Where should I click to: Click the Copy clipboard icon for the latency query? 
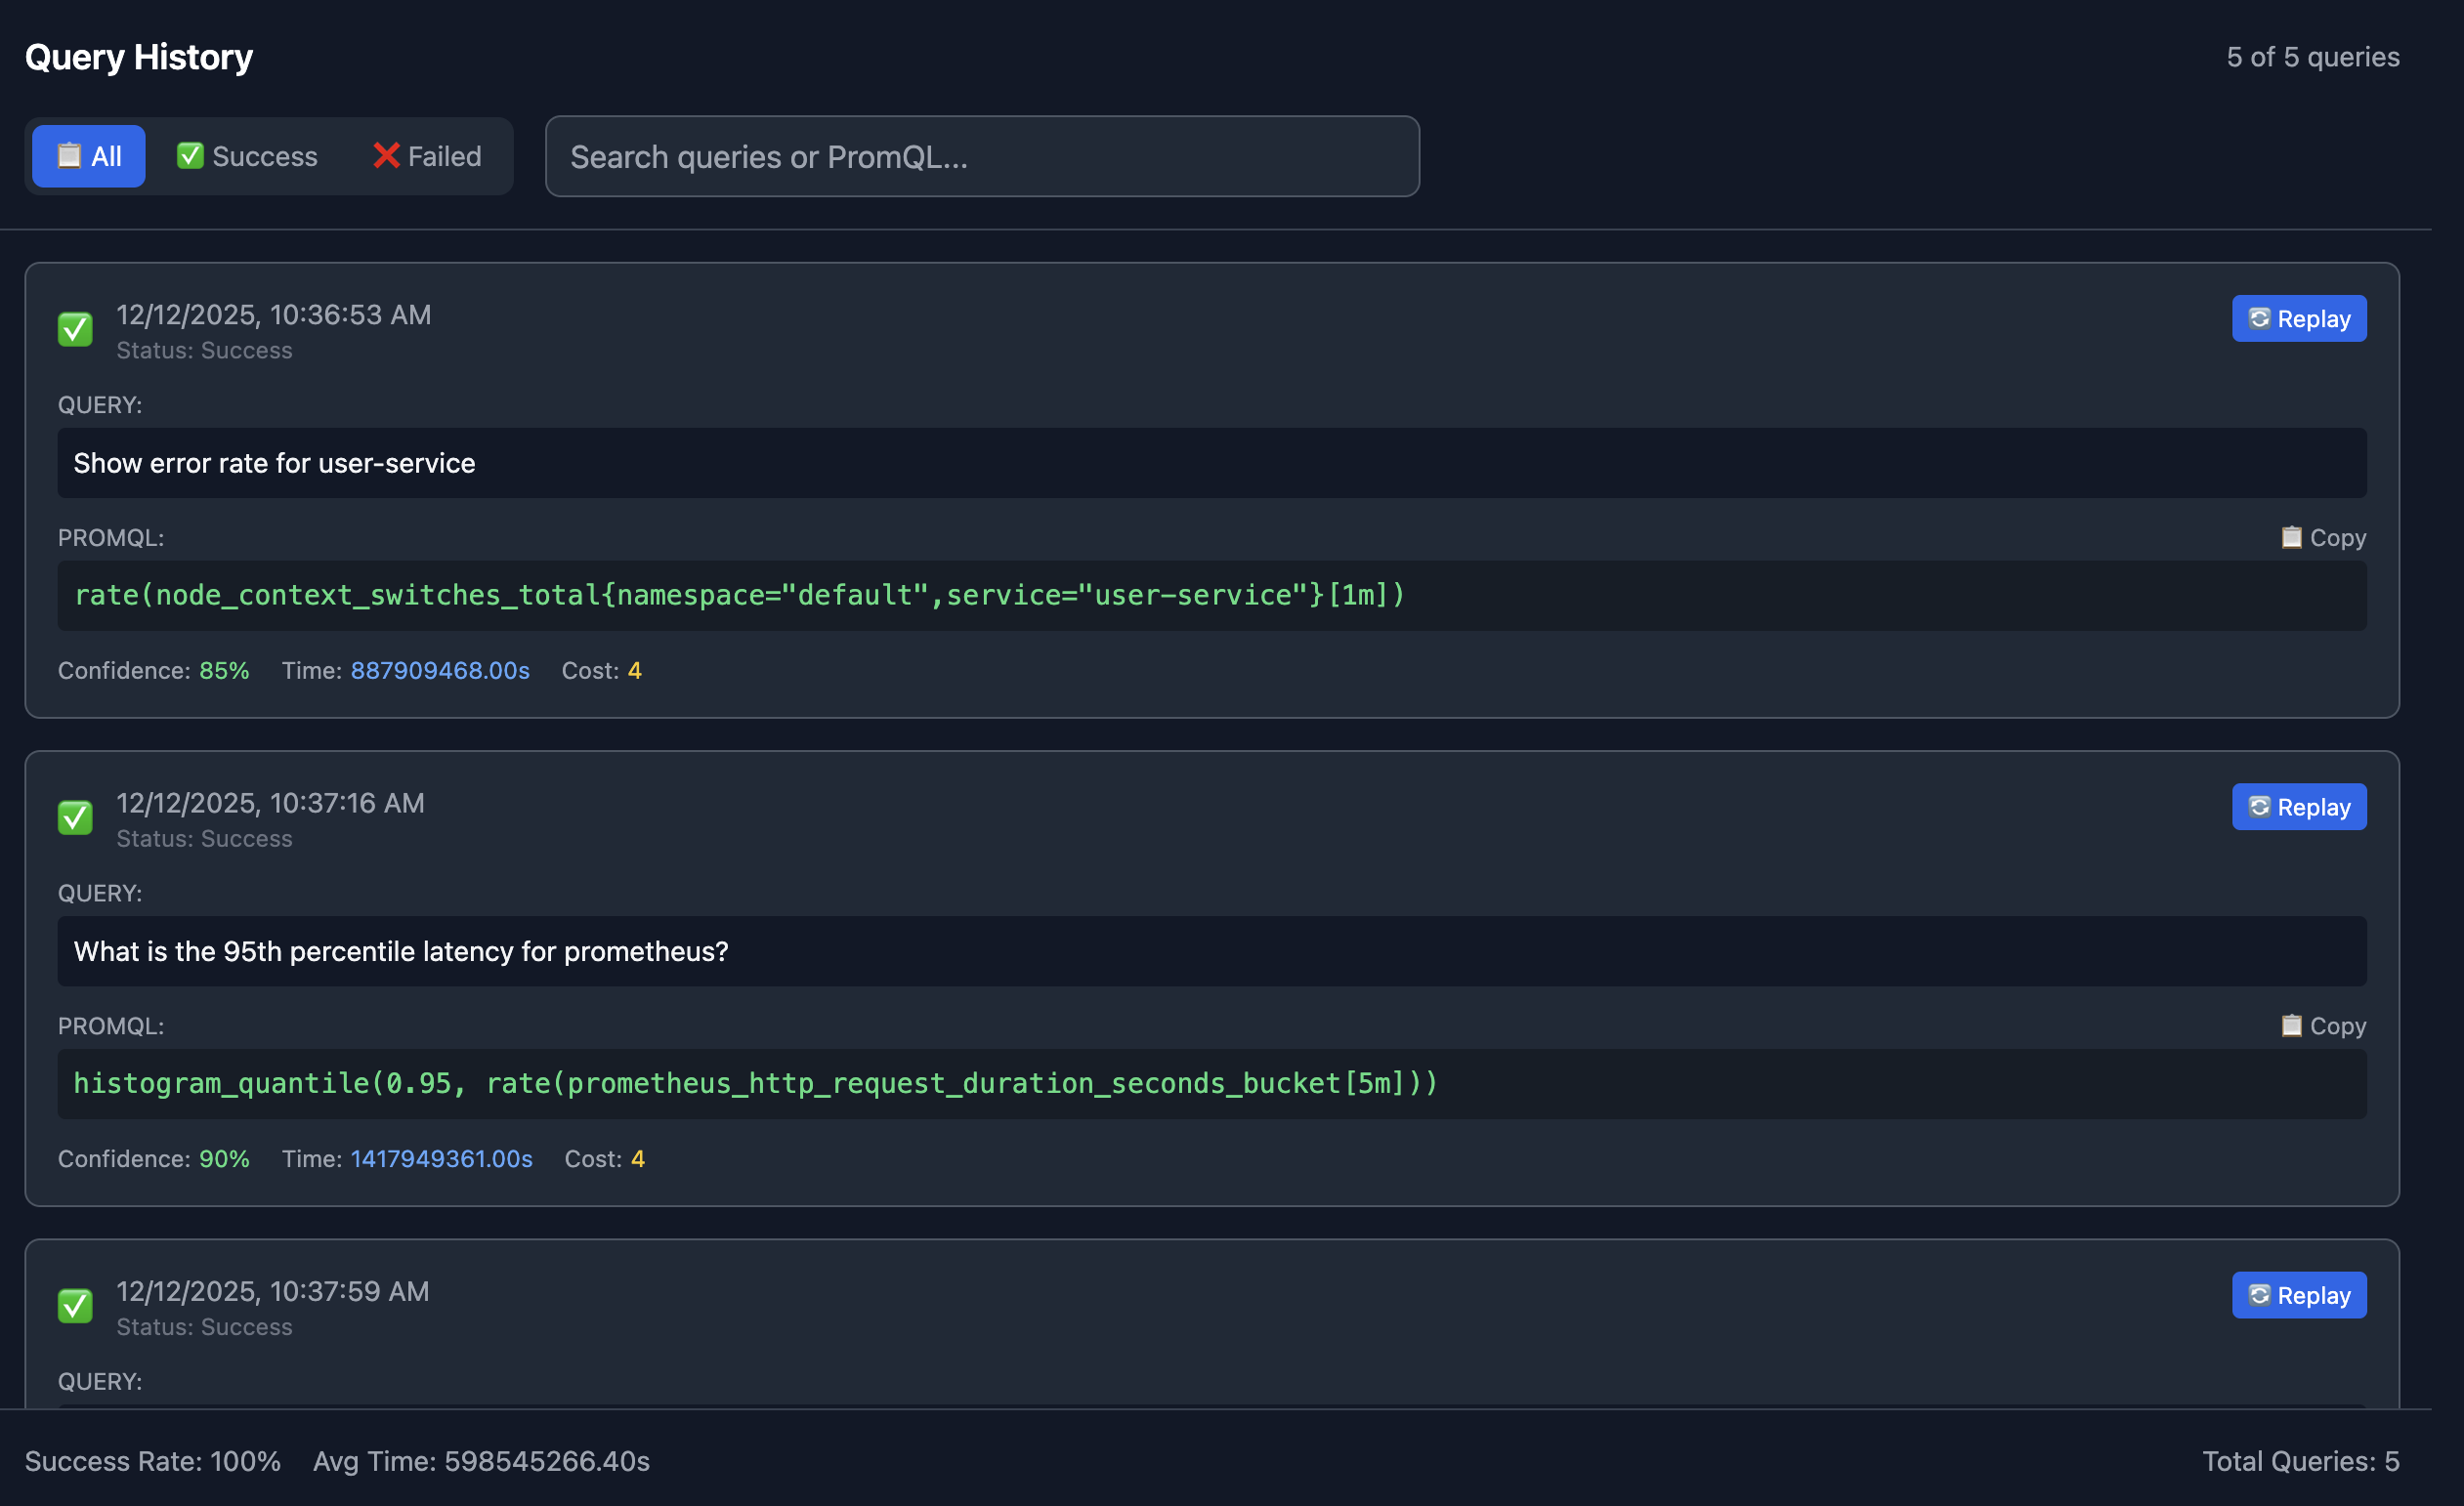2293,1025
